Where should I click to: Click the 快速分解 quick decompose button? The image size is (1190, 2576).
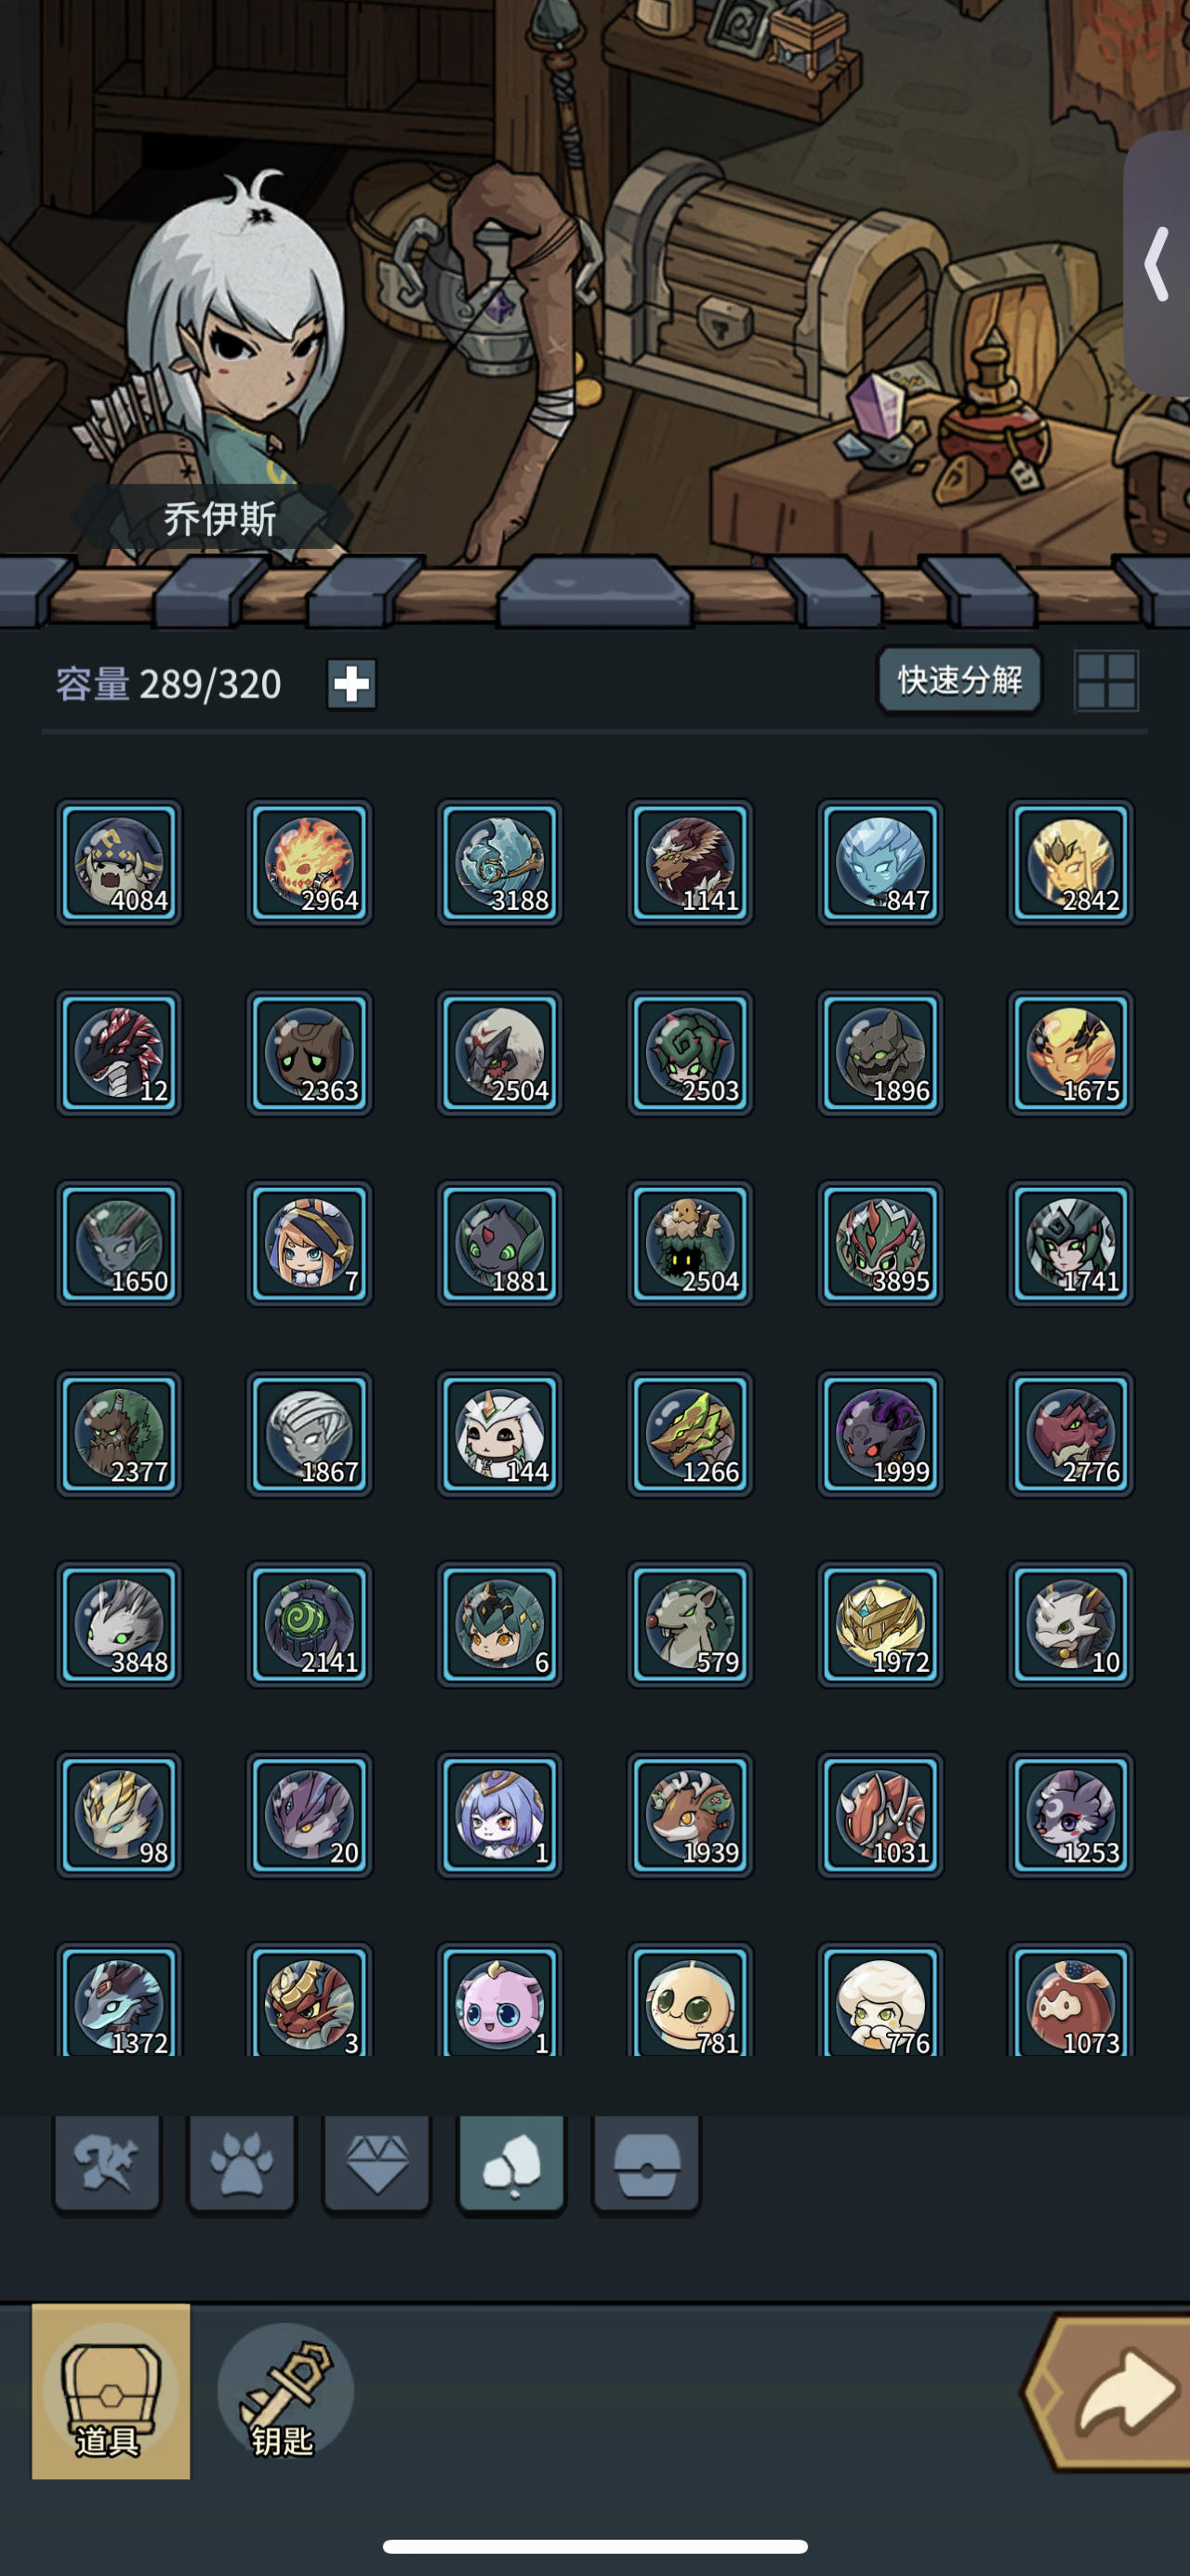click(x=960, y=680)
